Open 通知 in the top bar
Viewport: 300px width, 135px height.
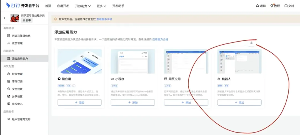pyautogui.click(x=261, y=6)
